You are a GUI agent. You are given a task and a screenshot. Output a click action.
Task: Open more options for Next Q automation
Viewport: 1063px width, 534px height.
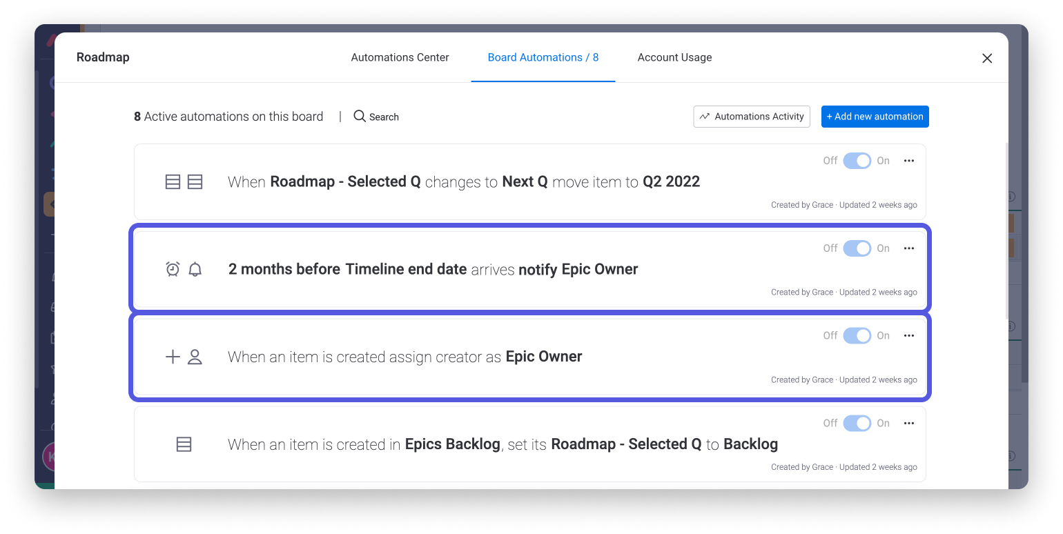pos(909,161)
